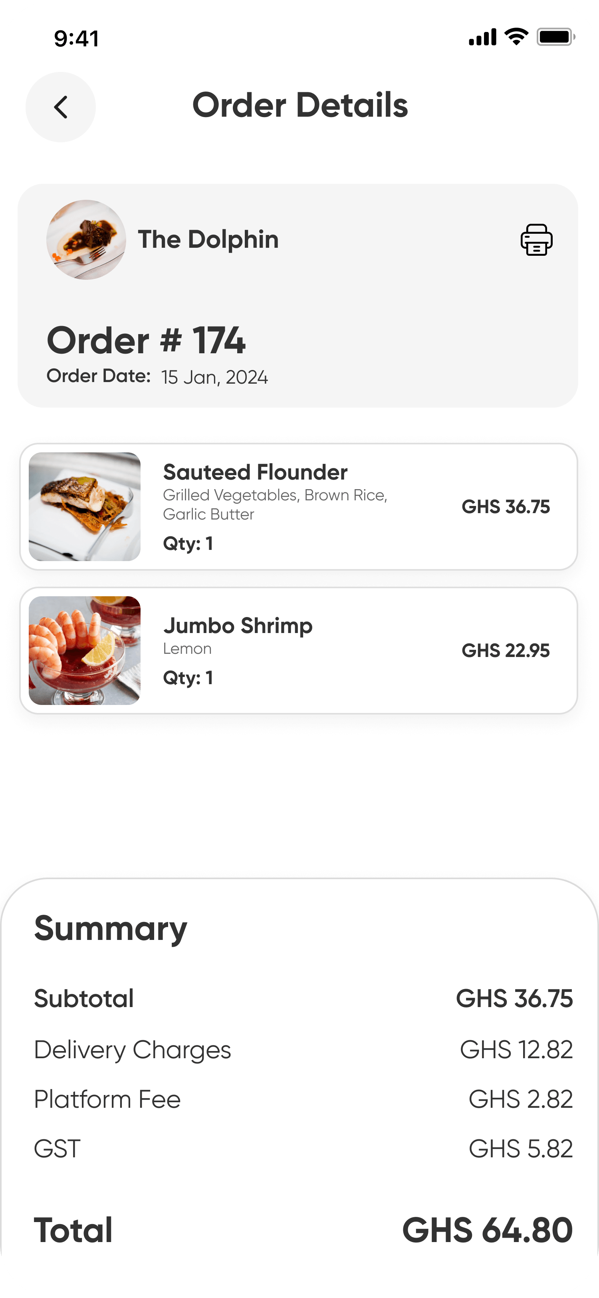
Task: Tap the Order # 174 heading
Action: tap(146, 340)
